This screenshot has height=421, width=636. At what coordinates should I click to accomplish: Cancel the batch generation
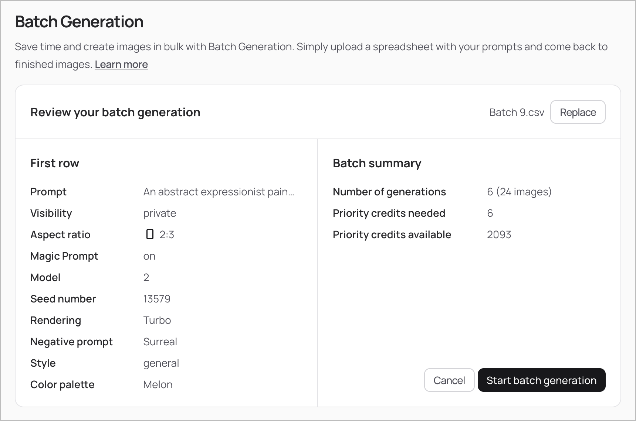[x=449, y=380]
